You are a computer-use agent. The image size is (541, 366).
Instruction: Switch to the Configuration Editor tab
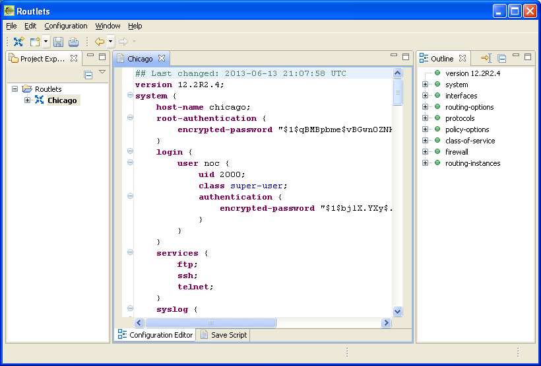pos(155,335)
